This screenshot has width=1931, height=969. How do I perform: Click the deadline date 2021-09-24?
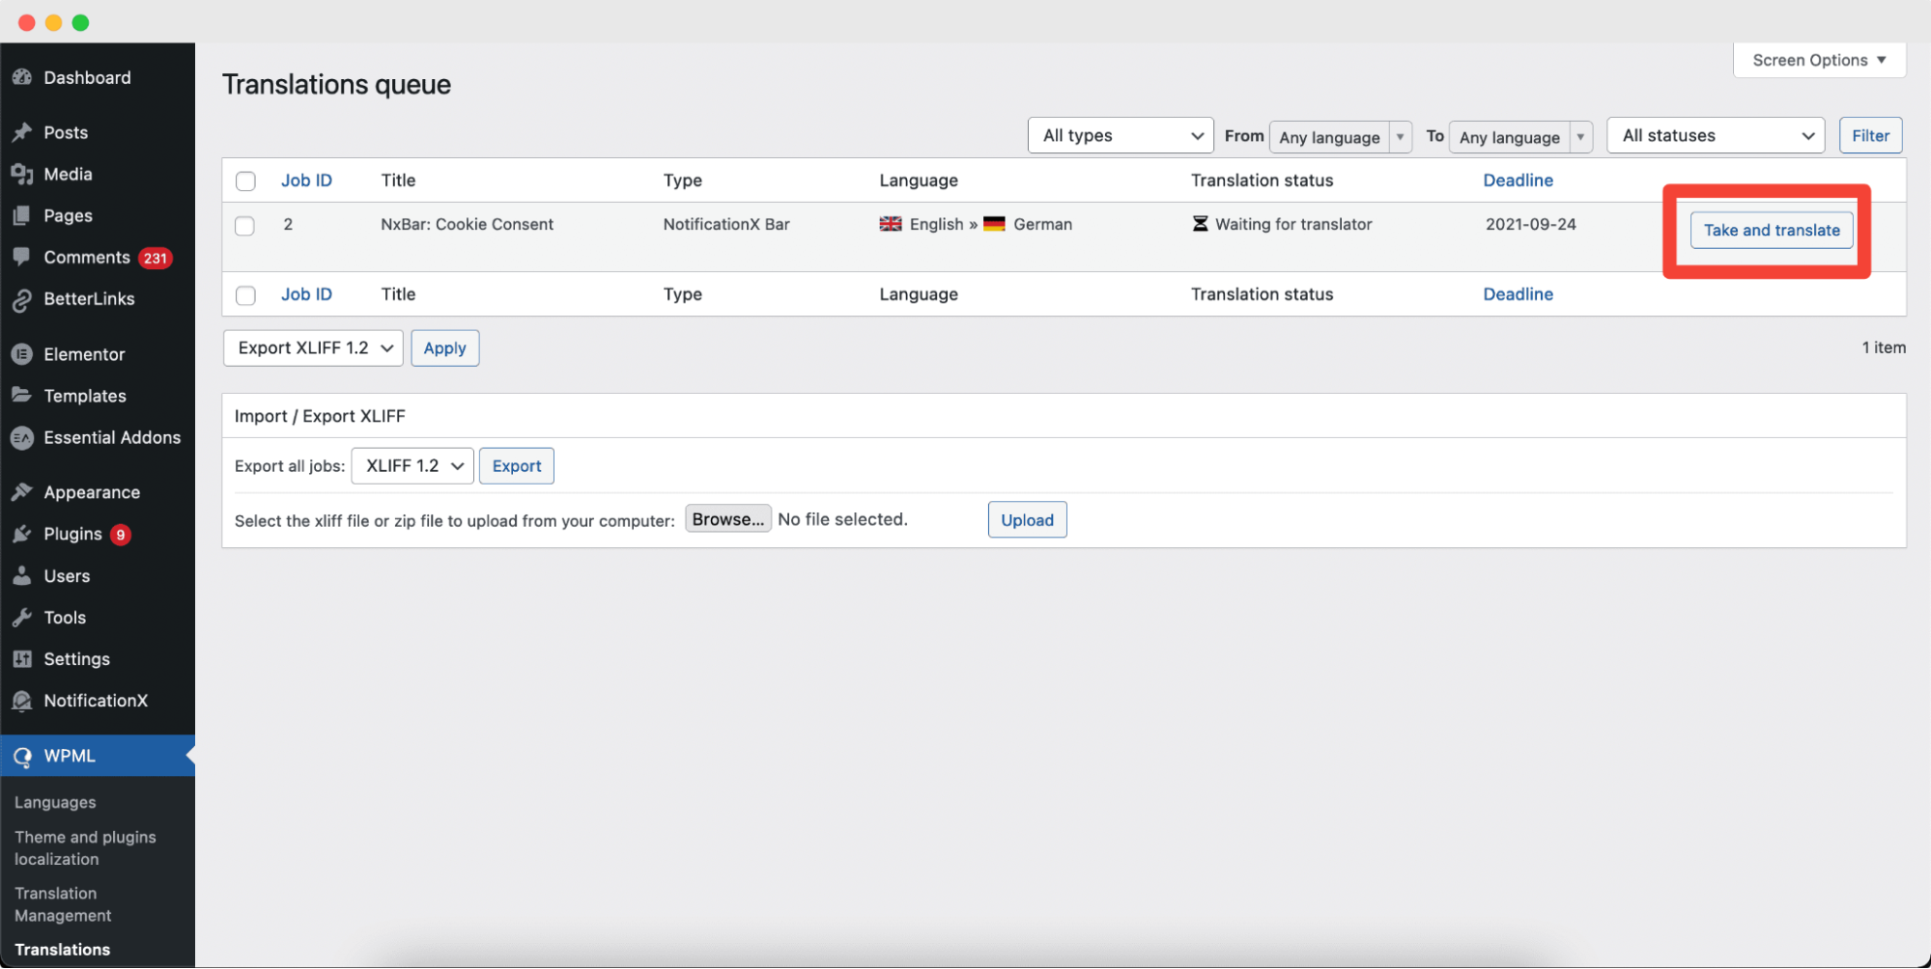tap(1530, 224)
